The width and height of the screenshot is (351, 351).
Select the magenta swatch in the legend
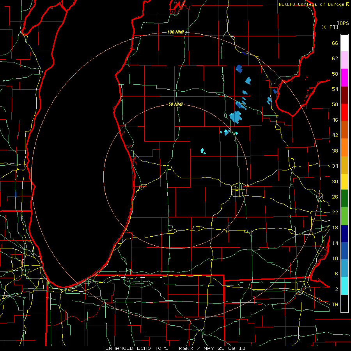click(344, 78)
